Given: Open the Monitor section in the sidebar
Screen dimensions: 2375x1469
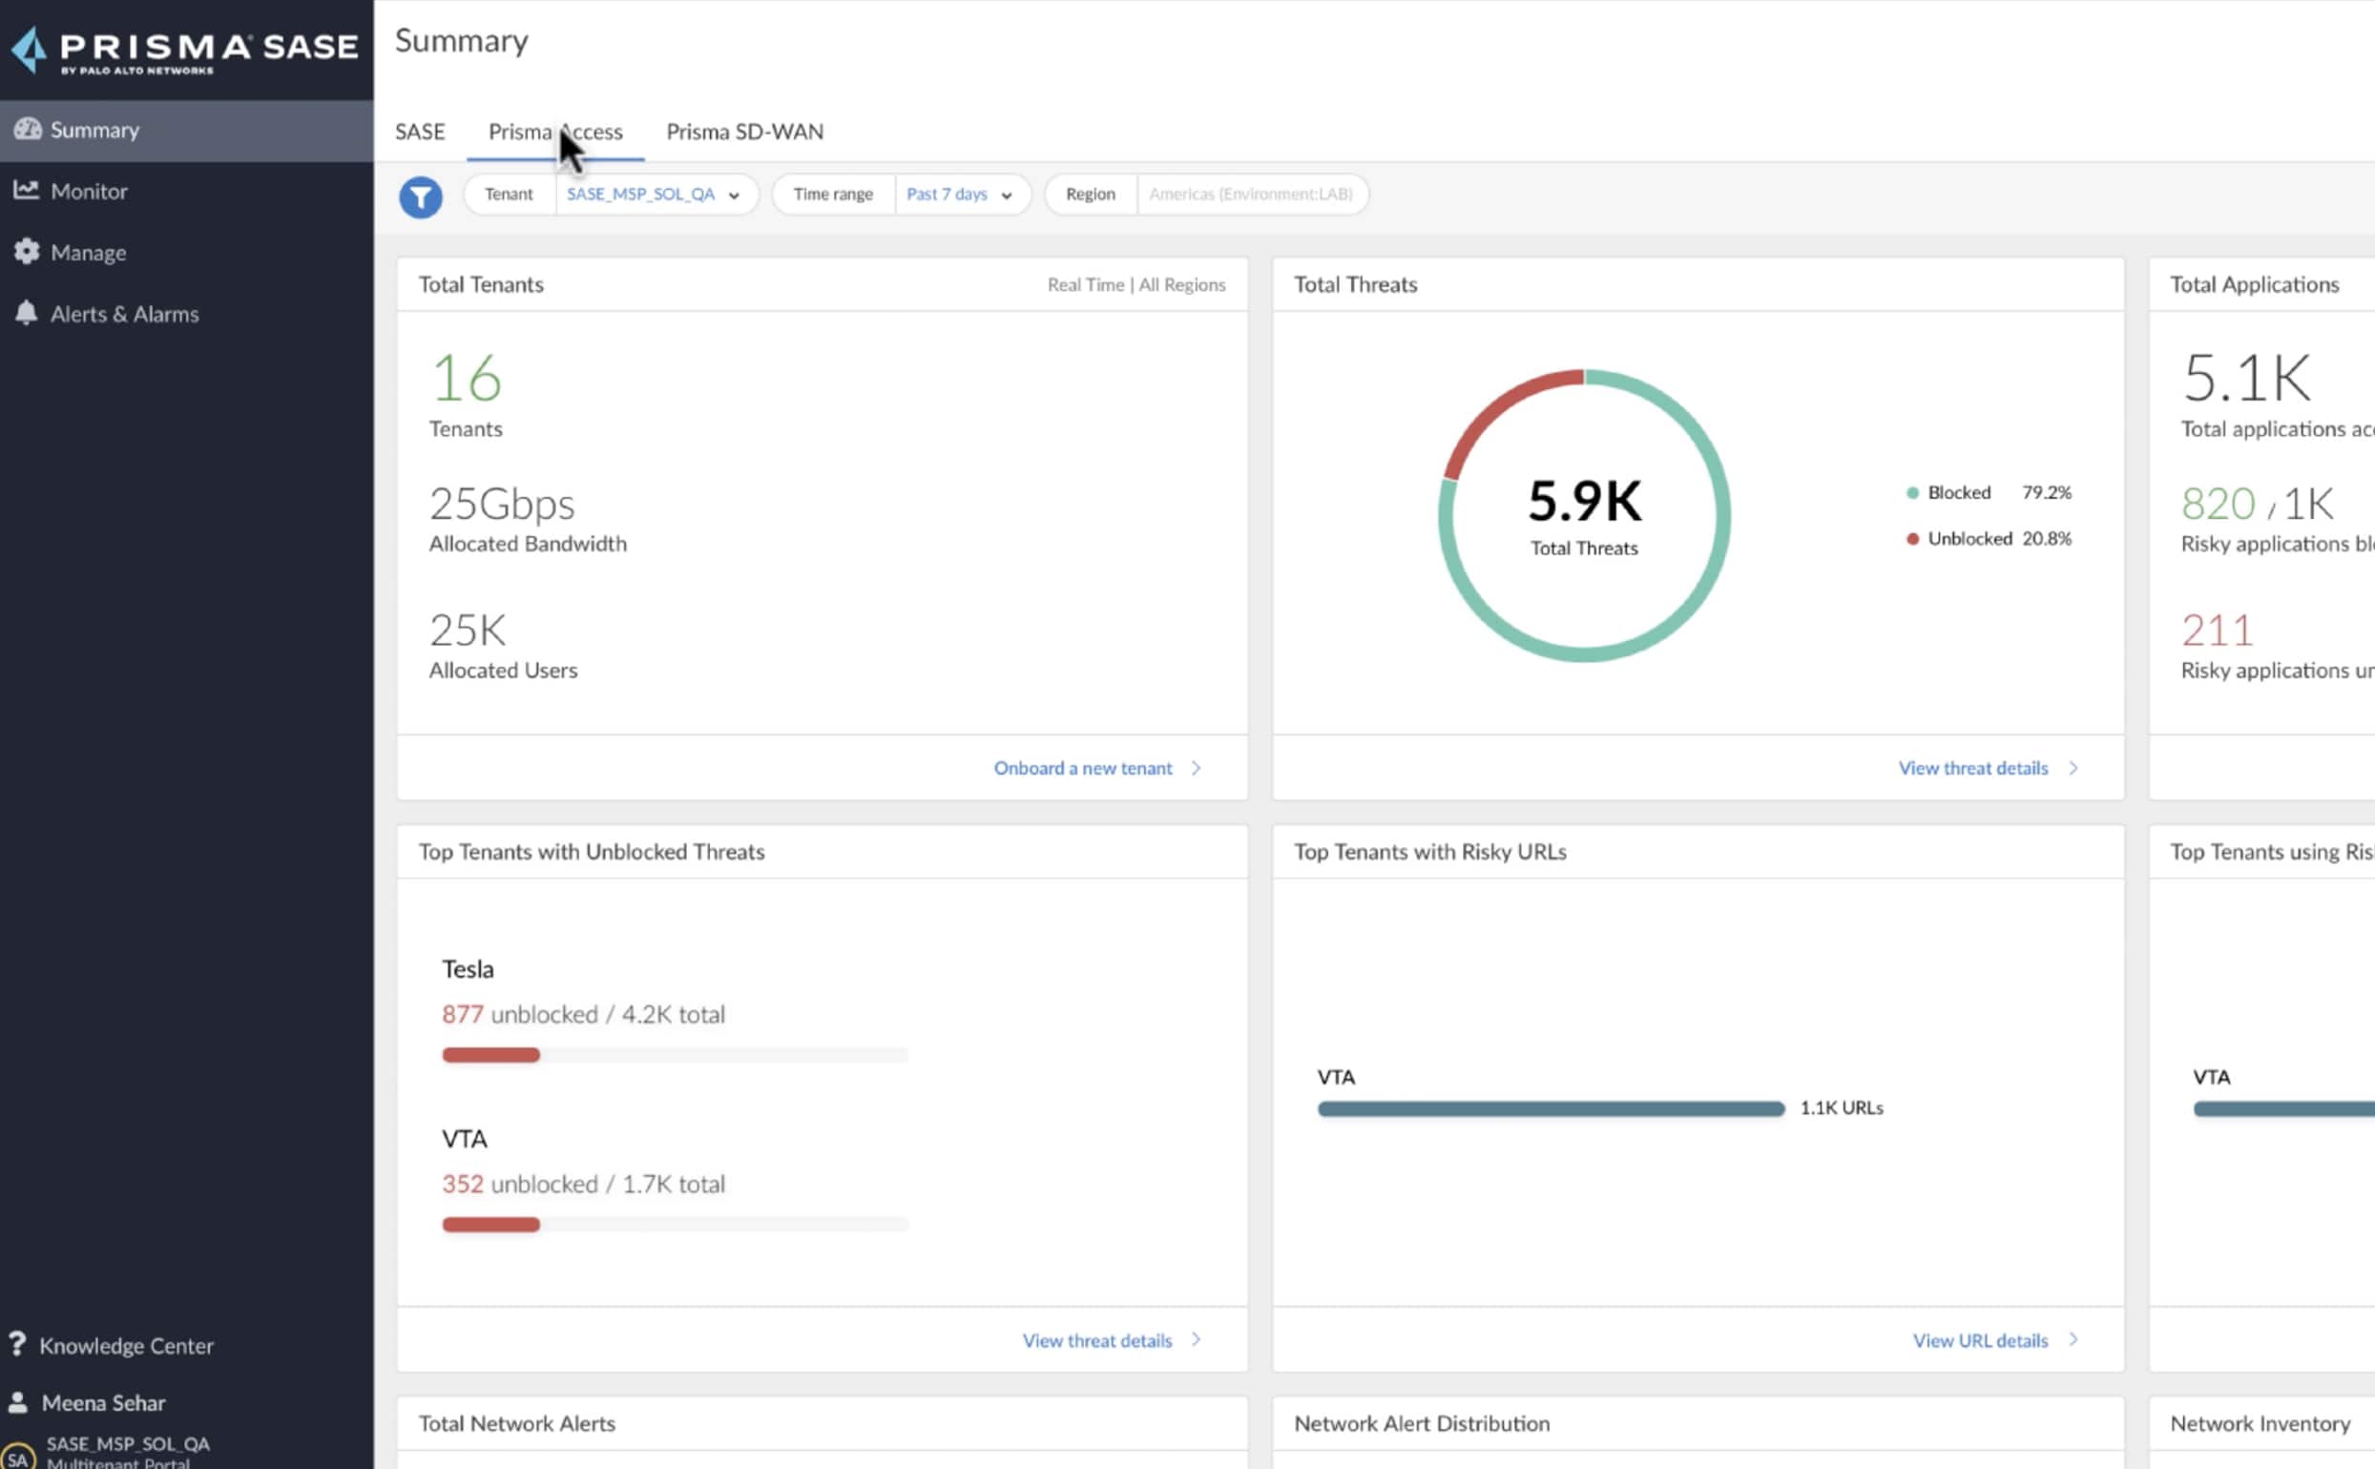Looking at the screenshot, I should (89, 191).
